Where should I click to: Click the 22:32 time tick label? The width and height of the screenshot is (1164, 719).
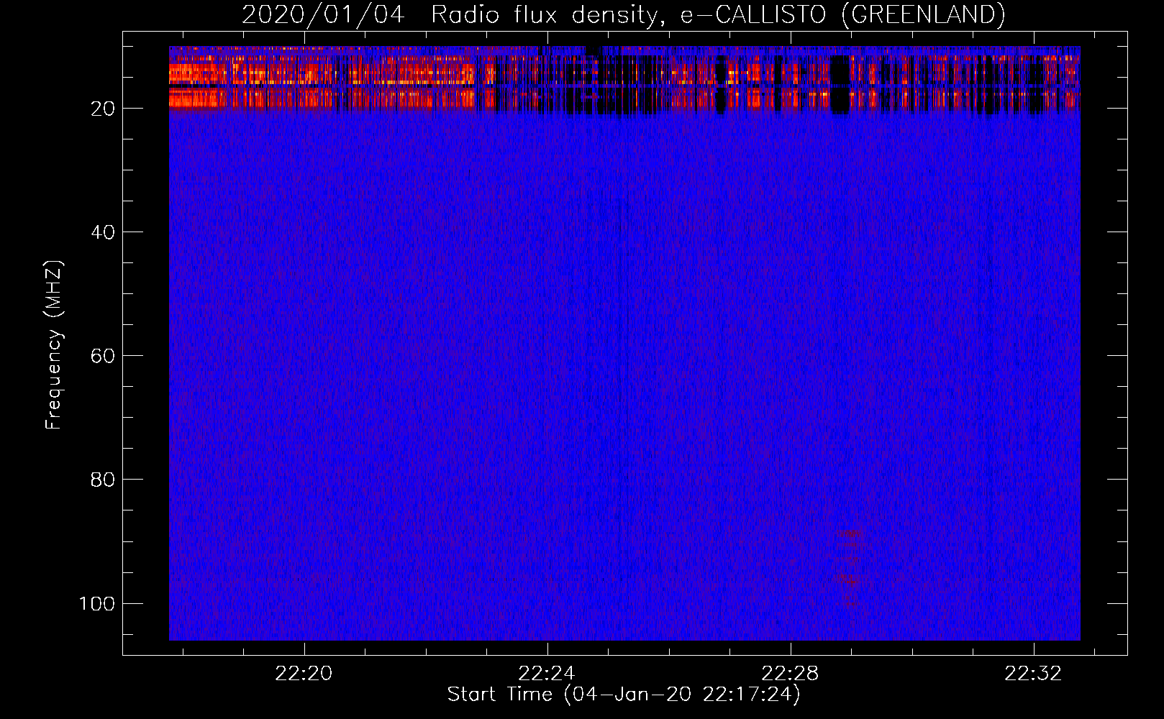1034,674
